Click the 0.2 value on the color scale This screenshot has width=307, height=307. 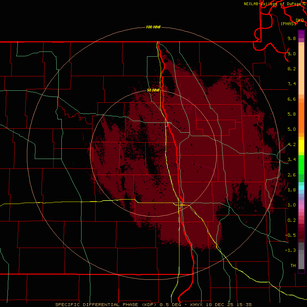292,220
